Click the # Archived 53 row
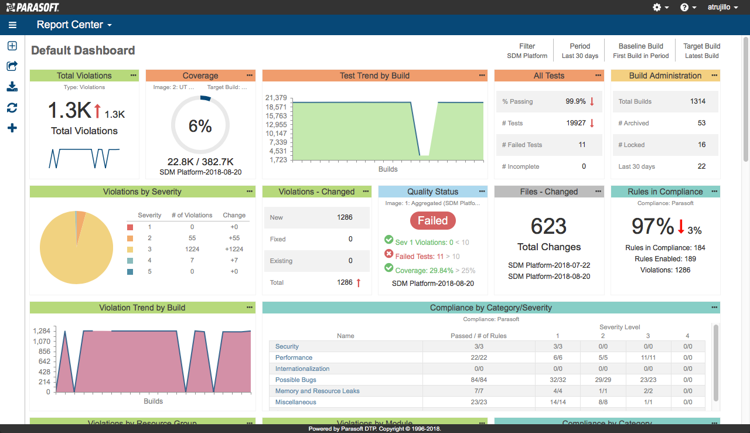Image resolution: width=750 pixels, height=433 pixels. (666, 123)
